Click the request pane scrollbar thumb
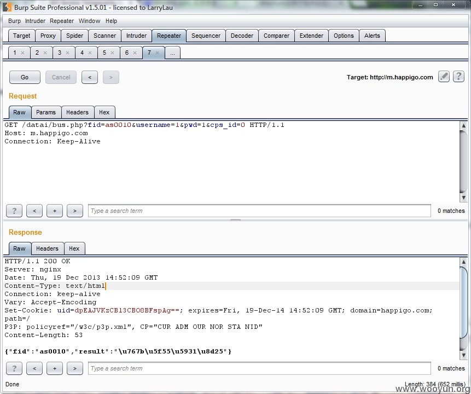This screenshot has height=394, width=471. [x=463, y=161]
